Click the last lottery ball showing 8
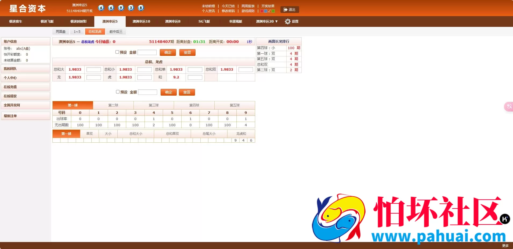 pyautogui.click(x=141, y=8)
